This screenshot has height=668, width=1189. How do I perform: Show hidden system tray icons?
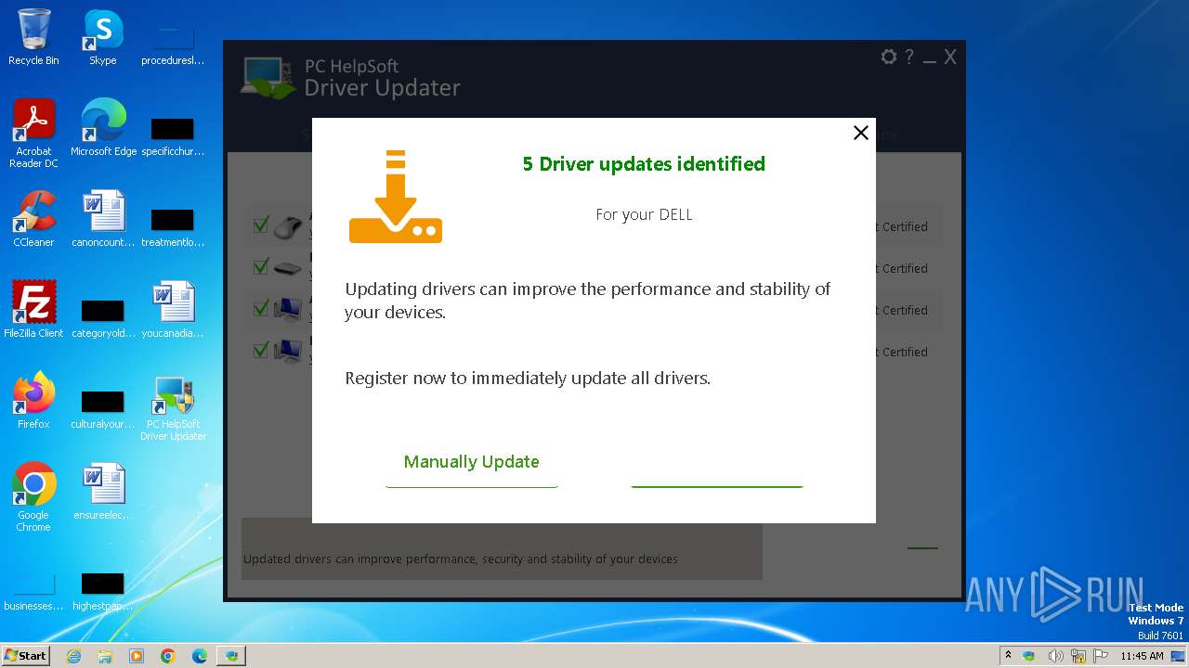1008,655
